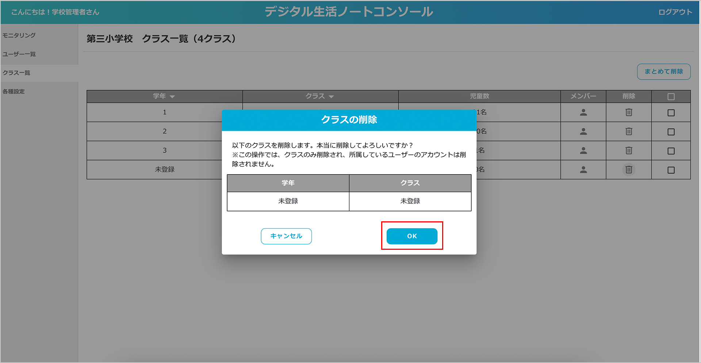Confirm deletion with OK button

(411, 236)
